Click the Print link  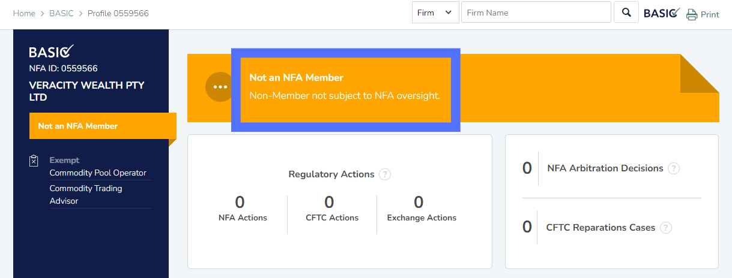(x=710, y=14)
